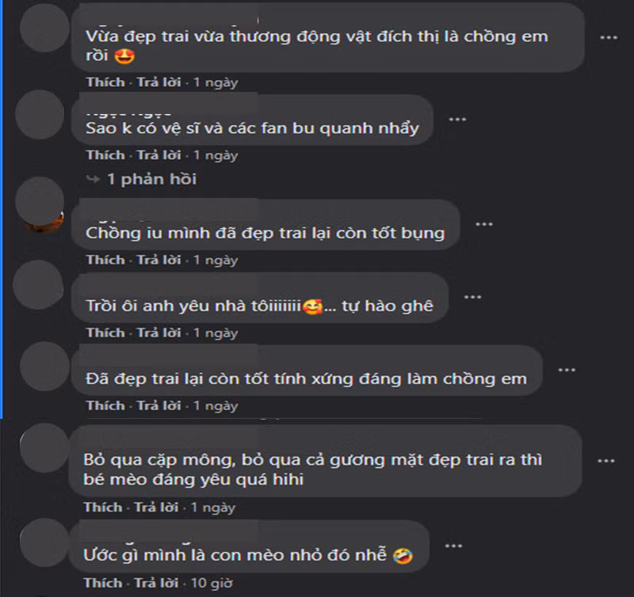Open the '10 giờ' timestamp link
634x597 pixels.
[212, 584]
